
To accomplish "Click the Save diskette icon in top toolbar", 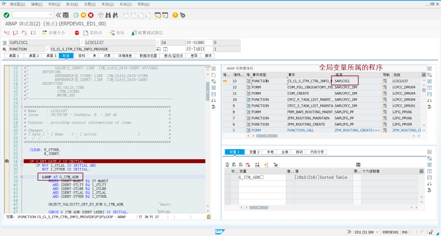I will coord(66,15).
